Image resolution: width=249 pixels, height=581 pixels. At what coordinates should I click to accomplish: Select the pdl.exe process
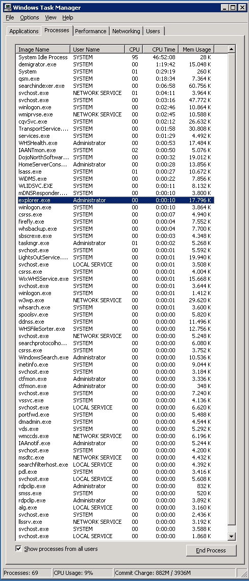(116, 472)
